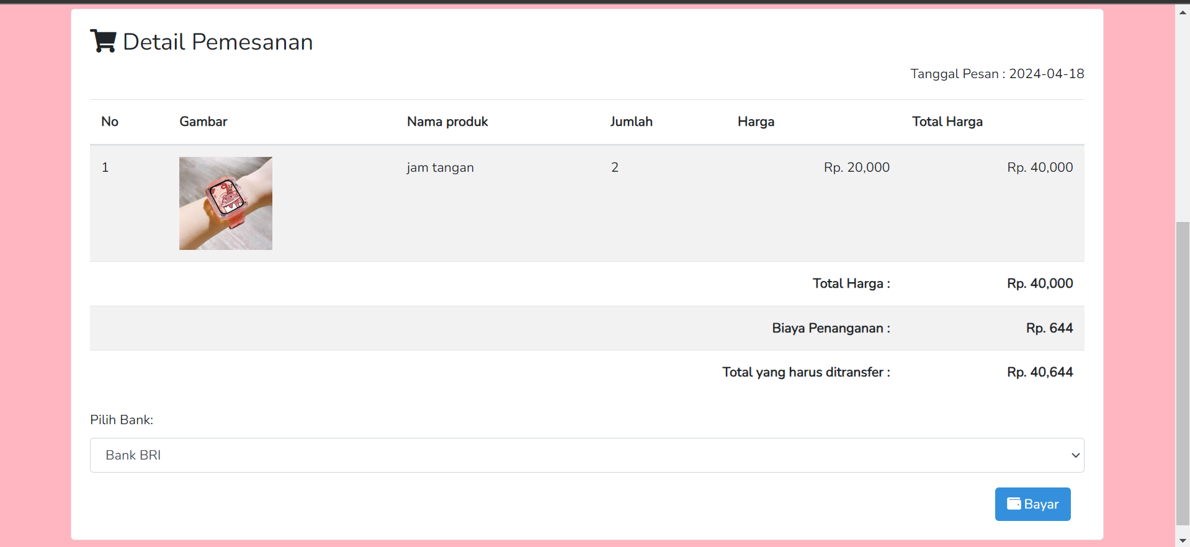Viewport: 1190px width, 547px height.
Task: Click the Bayar button text
Action: click(x=1041, y=504)
